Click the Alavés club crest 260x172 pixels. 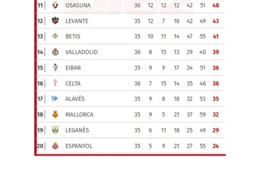point(55,99)
